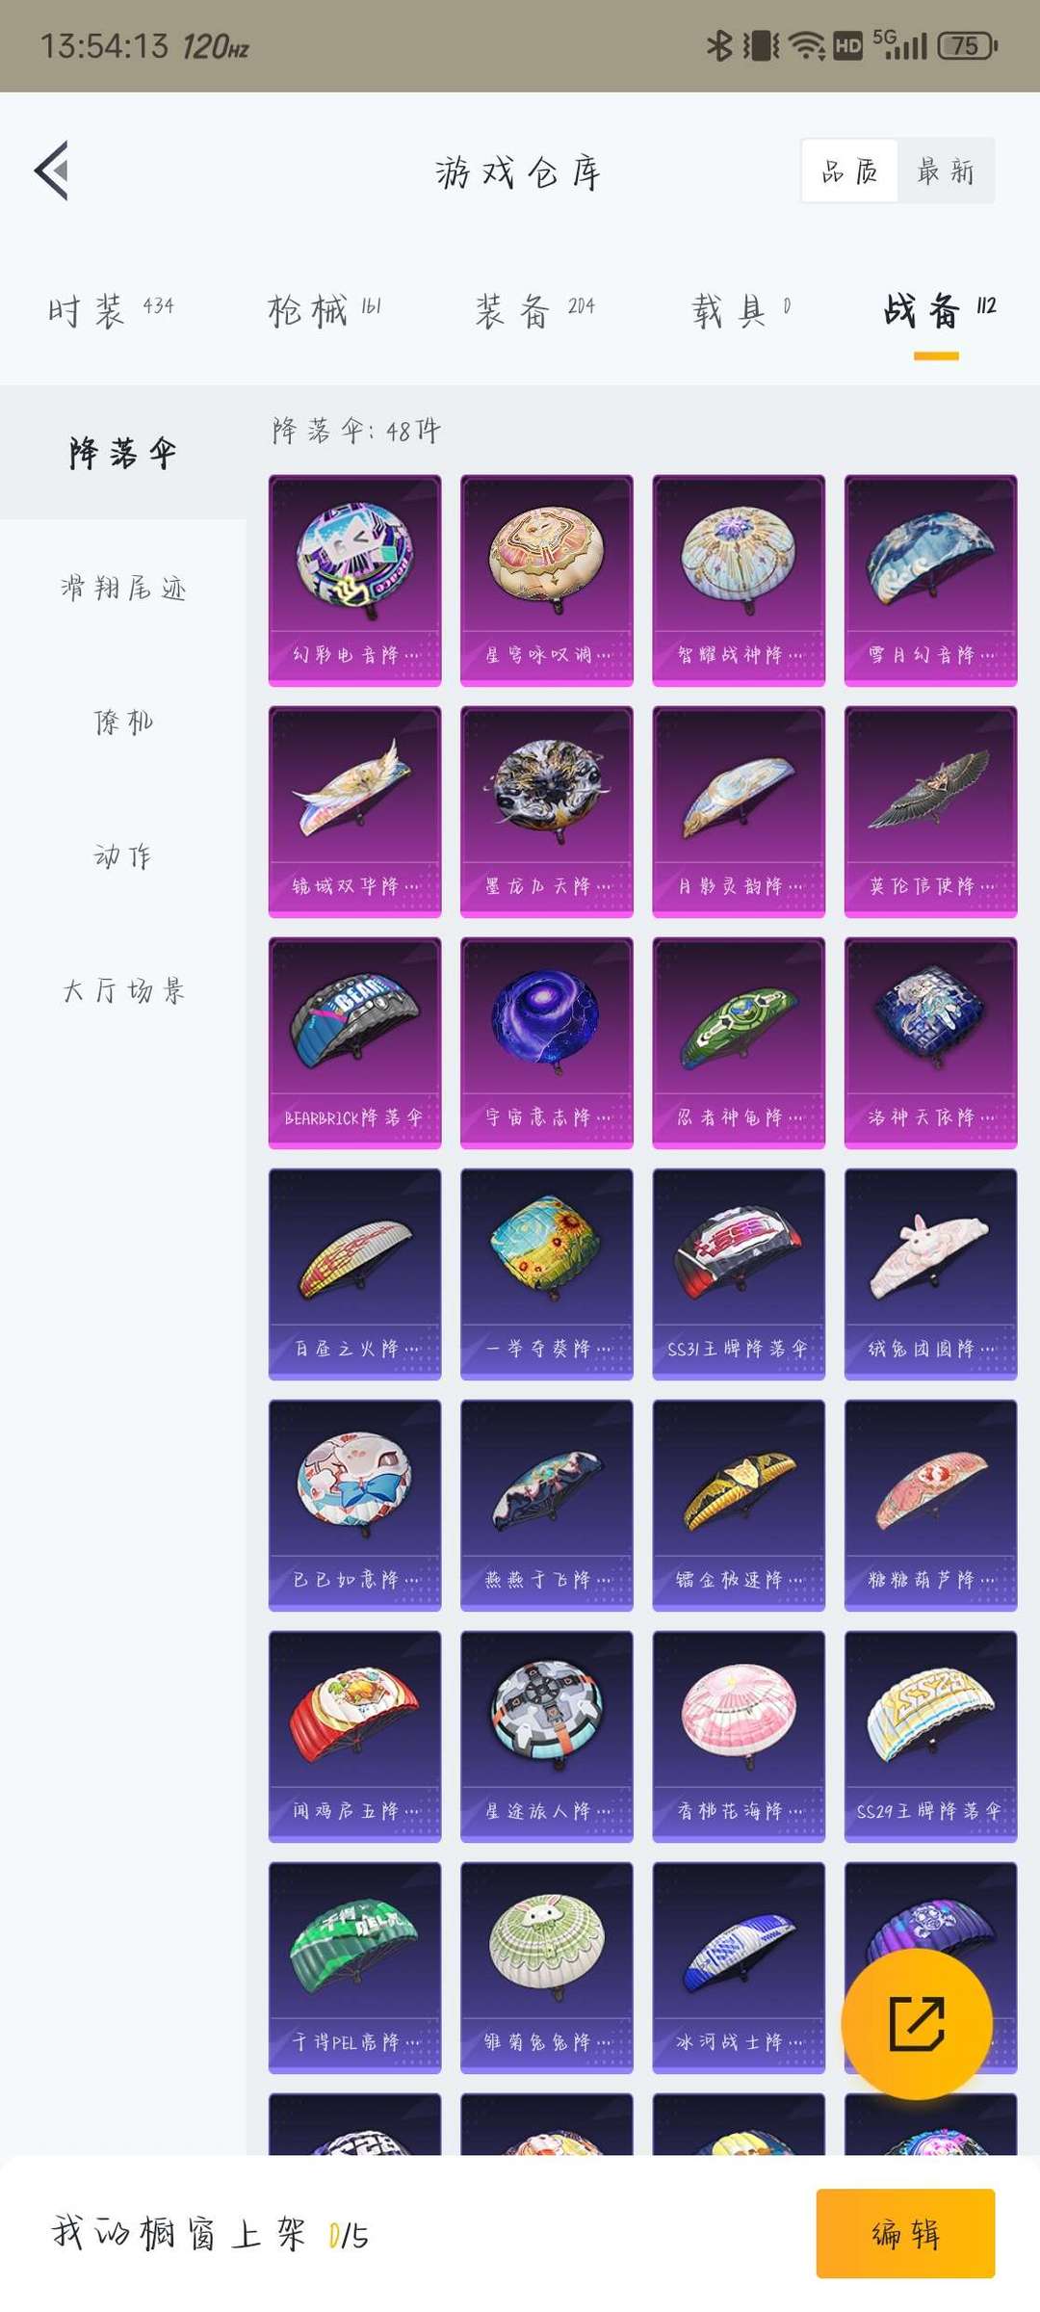Image resolution: width=1040 pixels, height=2312 pixels.
Task: Select 滑翔尾迹 in the sidebar
Action: coord(123,587)
